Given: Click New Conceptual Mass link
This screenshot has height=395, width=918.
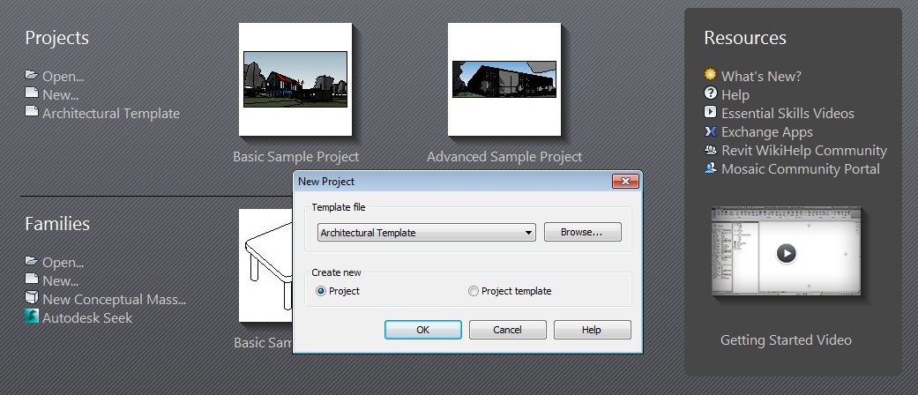Looking at the screenshot, I should 114,300.
